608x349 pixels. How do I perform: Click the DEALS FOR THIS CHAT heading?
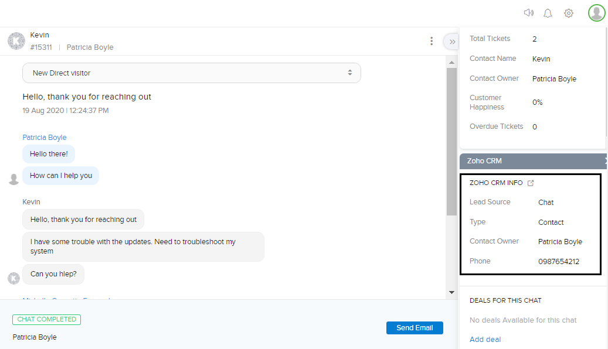click(505, 300)
